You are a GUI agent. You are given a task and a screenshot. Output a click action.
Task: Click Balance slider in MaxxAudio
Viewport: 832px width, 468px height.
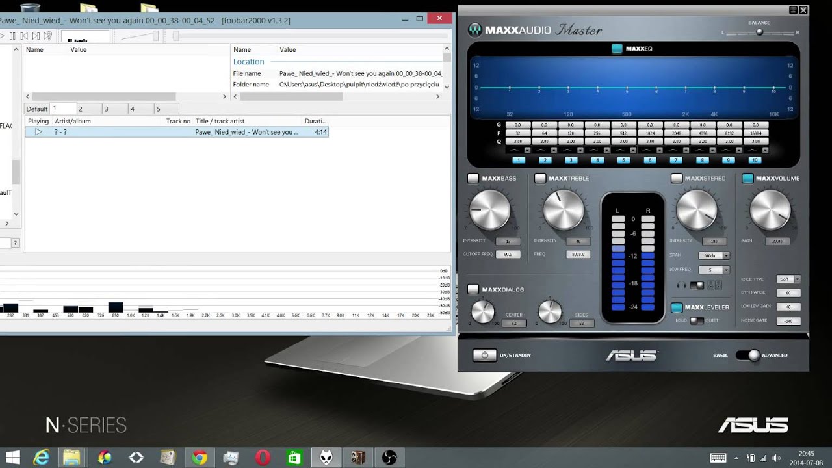tap(759, 32)
